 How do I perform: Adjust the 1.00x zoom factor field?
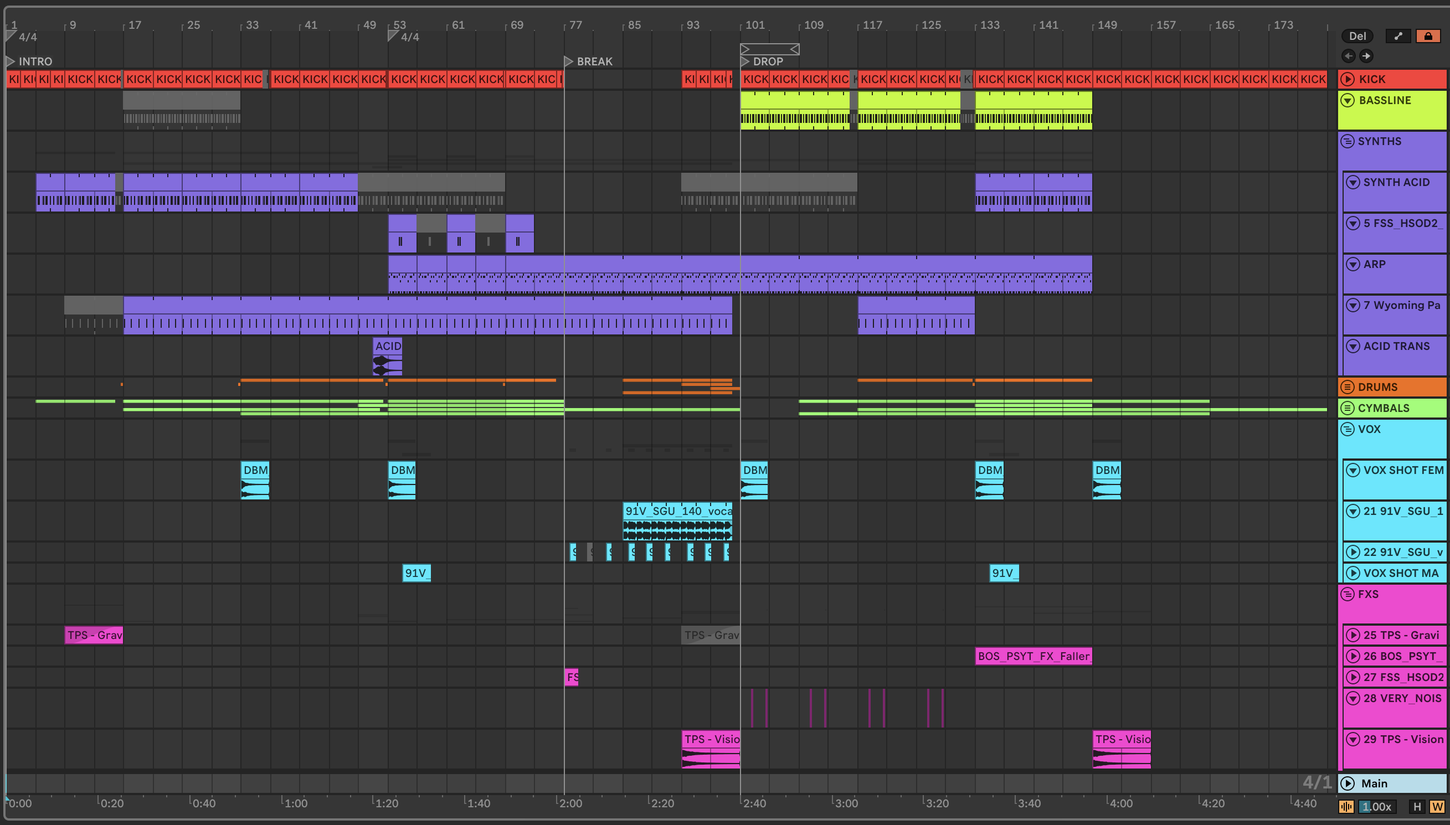pyautogui.click(x=1376, y=806)
